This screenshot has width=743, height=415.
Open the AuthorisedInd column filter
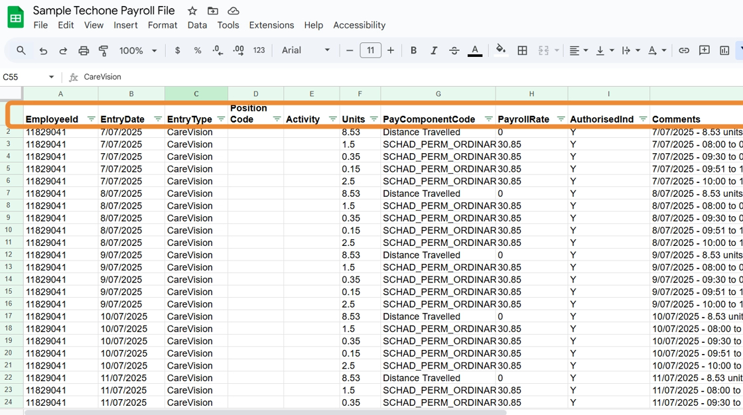point(643,119)
